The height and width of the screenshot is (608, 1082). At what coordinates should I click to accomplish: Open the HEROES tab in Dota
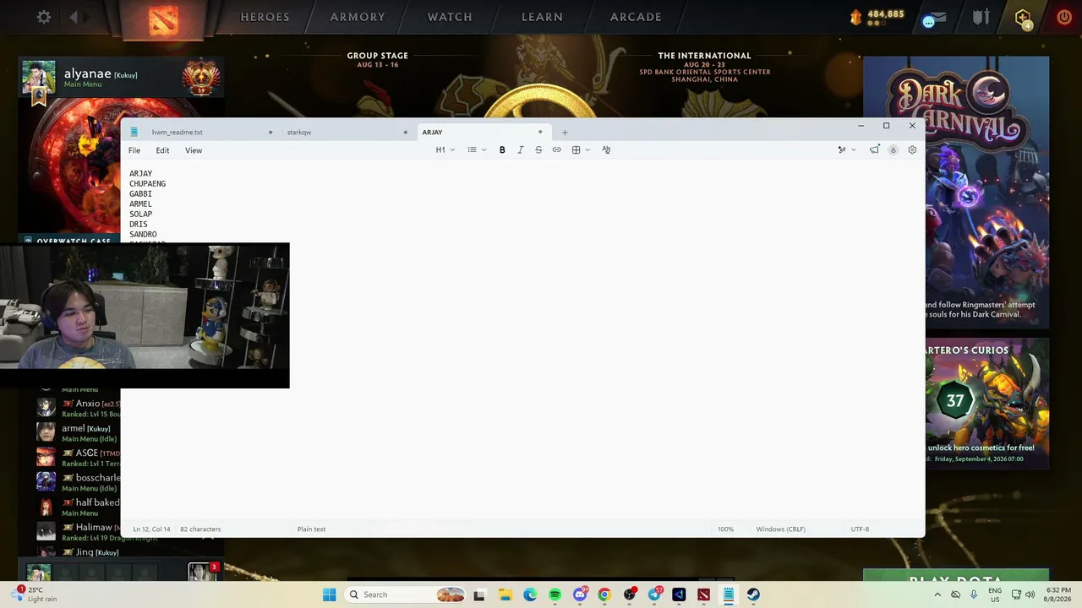tap(265, 17)
